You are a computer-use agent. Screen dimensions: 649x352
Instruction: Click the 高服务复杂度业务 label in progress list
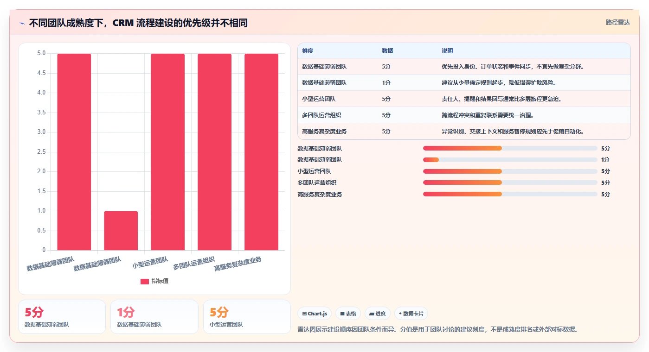320,194
